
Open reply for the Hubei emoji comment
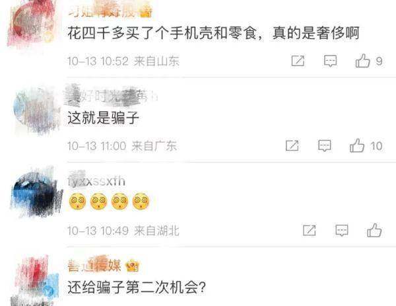click(x=342, y=231)
